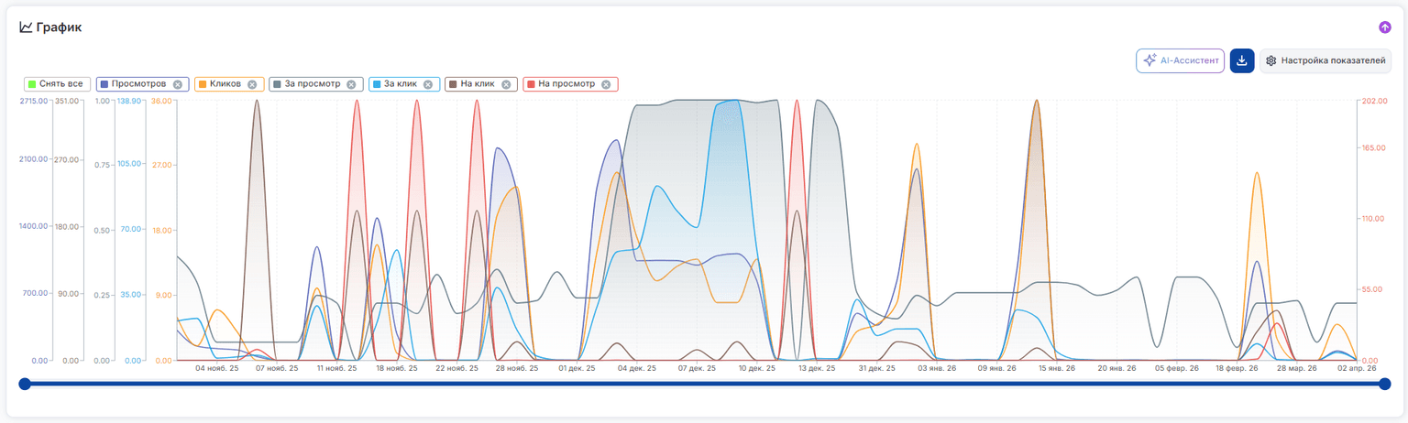Click left handle of date range slider
Screen dimensions: 1408x423
[25, 384]
